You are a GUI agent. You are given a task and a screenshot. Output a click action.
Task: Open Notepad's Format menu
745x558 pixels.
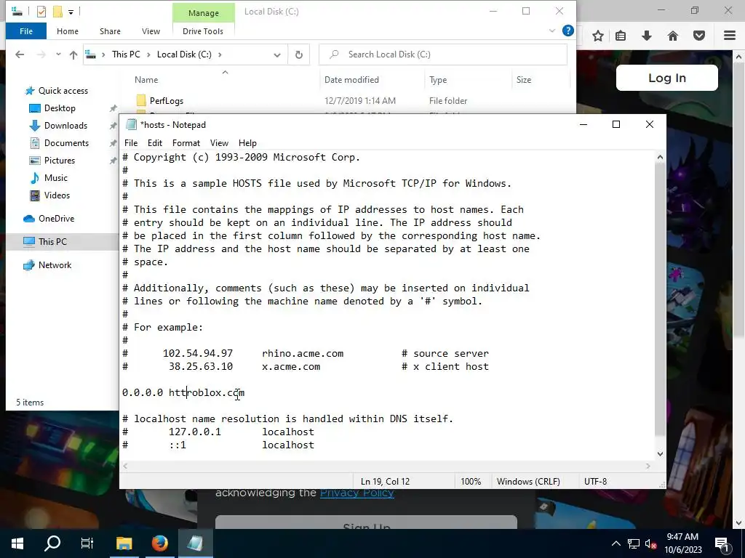coord(186,143)
